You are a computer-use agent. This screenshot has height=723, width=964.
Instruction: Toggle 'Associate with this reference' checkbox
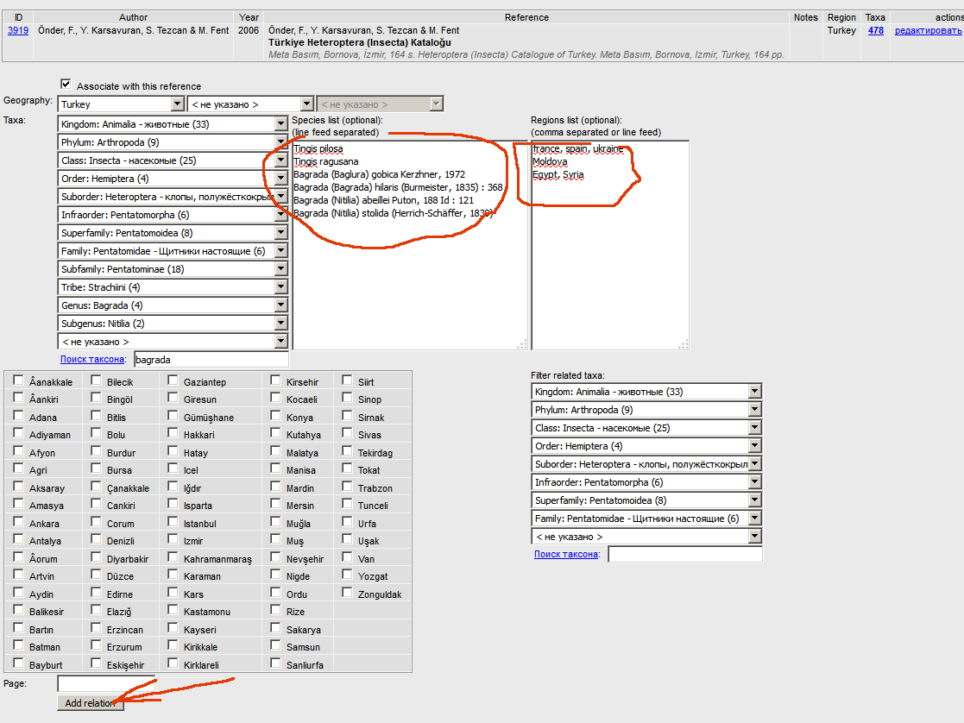pyautogui.click(x=66, y=85)
